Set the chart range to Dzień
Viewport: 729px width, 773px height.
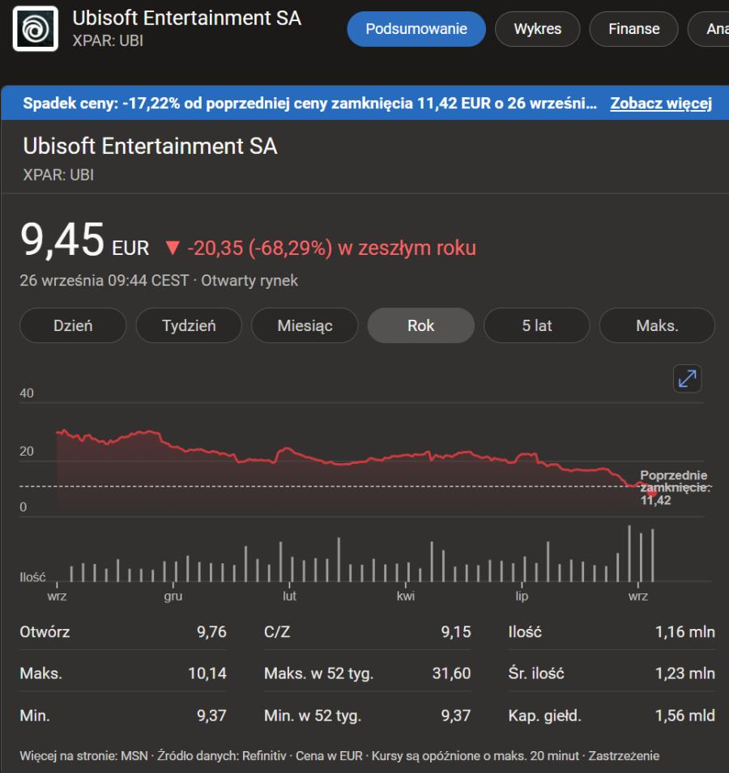click(73, 325)
